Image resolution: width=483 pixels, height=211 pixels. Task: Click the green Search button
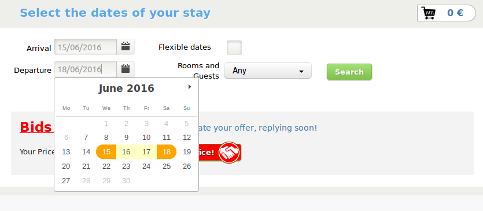pyautogui.click(x=349, y=72)
